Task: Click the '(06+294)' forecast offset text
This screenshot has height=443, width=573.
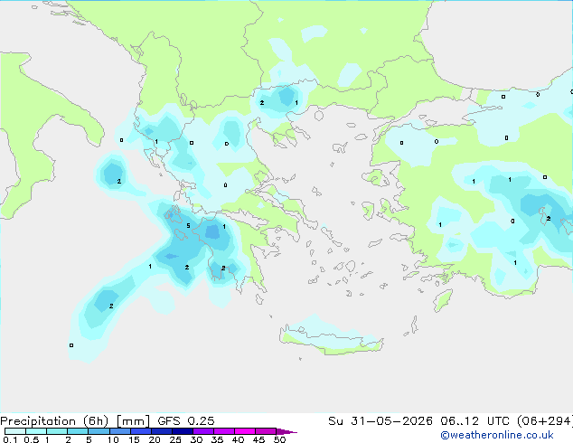Action: (545, 421)
